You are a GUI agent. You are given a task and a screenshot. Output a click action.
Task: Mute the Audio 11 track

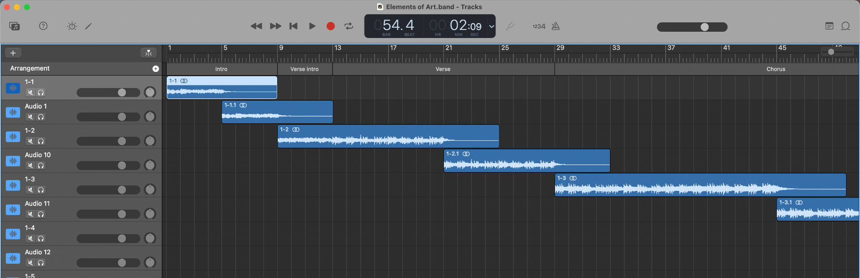[30, 215]
